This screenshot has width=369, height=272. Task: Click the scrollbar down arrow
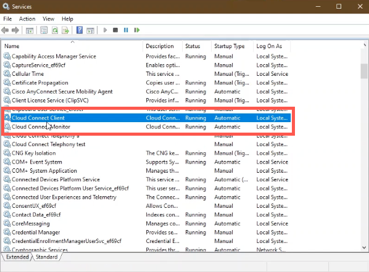click(x=364, y=247)
